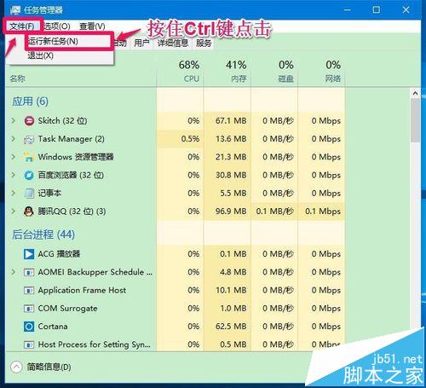426x388 pixels.
Task: Select the ACG 播放器 process row
Action: tap(176, 254)
